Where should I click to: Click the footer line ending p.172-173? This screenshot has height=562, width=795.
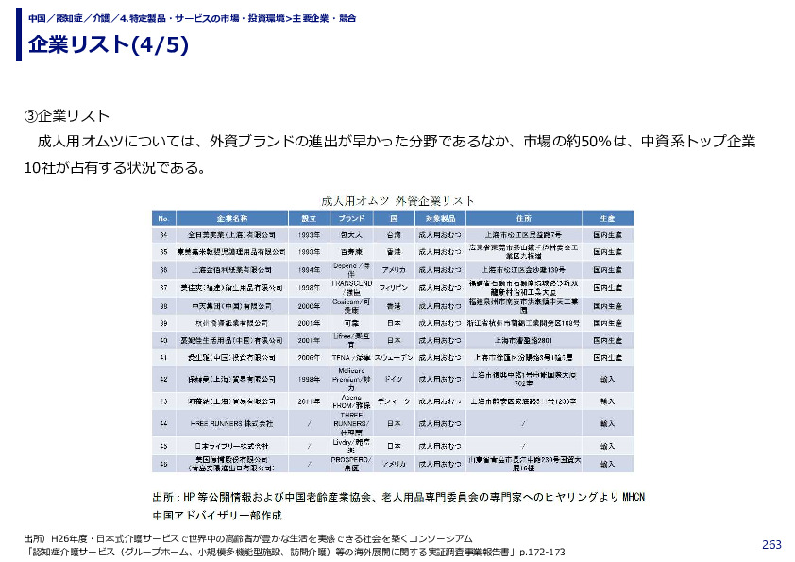[295, 552]
